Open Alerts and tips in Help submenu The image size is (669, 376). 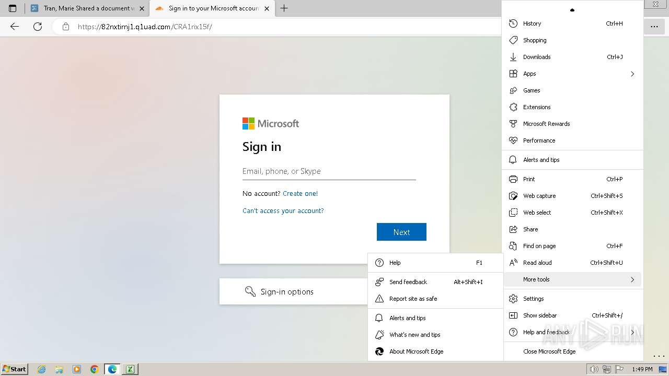pos(435,318)
